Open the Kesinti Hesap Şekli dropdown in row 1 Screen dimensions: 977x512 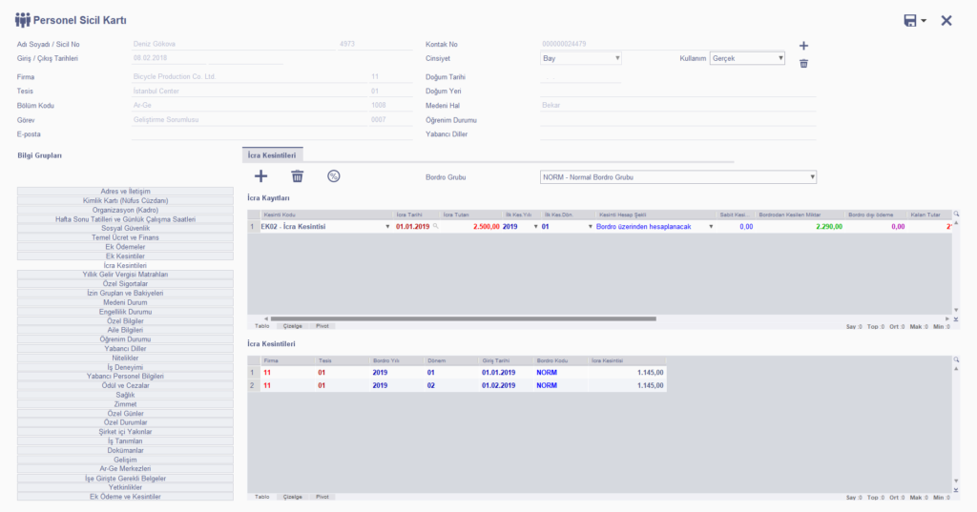coord(711,227)
